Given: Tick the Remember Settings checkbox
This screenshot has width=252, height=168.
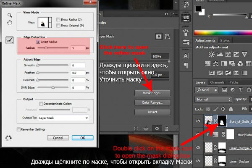Looking at the screenshot, I should click(18, 129).
